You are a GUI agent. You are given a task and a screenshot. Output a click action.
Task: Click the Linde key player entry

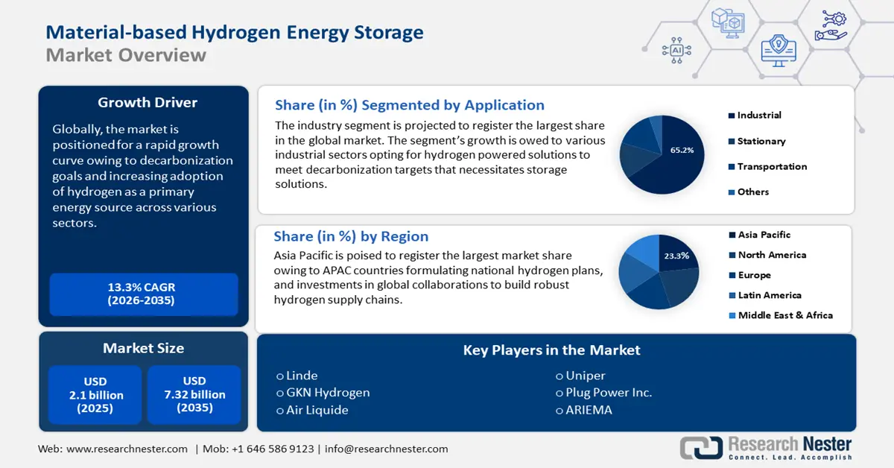(297, 376)
